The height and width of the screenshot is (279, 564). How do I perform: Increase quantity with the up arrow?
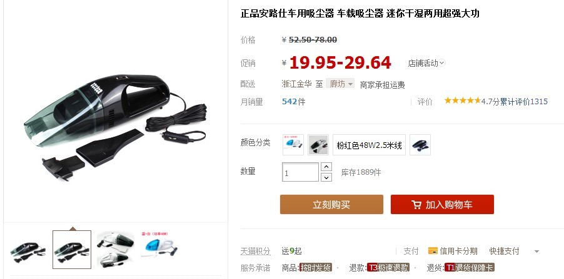(326, 167)
